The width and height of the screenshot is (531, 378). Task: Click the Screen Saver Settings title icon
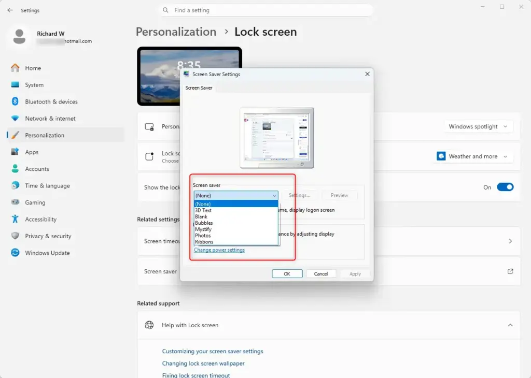point(186,74)
